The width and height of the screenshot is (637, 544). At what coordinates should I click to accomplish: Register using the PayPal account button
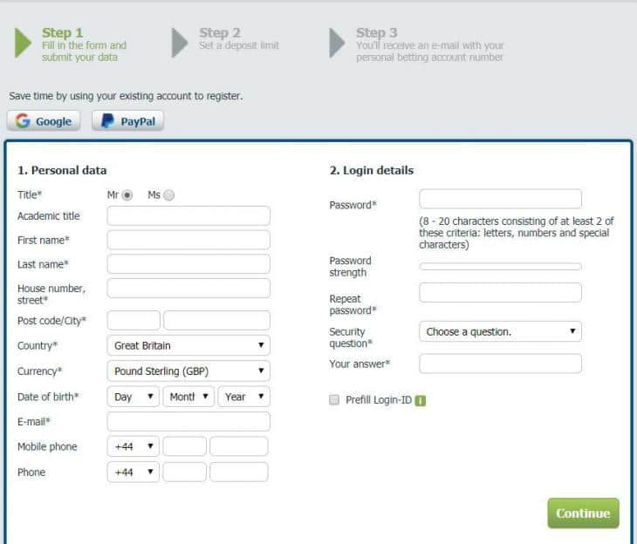coord(127,121)
